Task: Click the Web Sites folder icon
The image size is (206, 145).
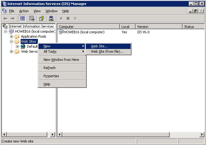Action: [x=17, y=41]
